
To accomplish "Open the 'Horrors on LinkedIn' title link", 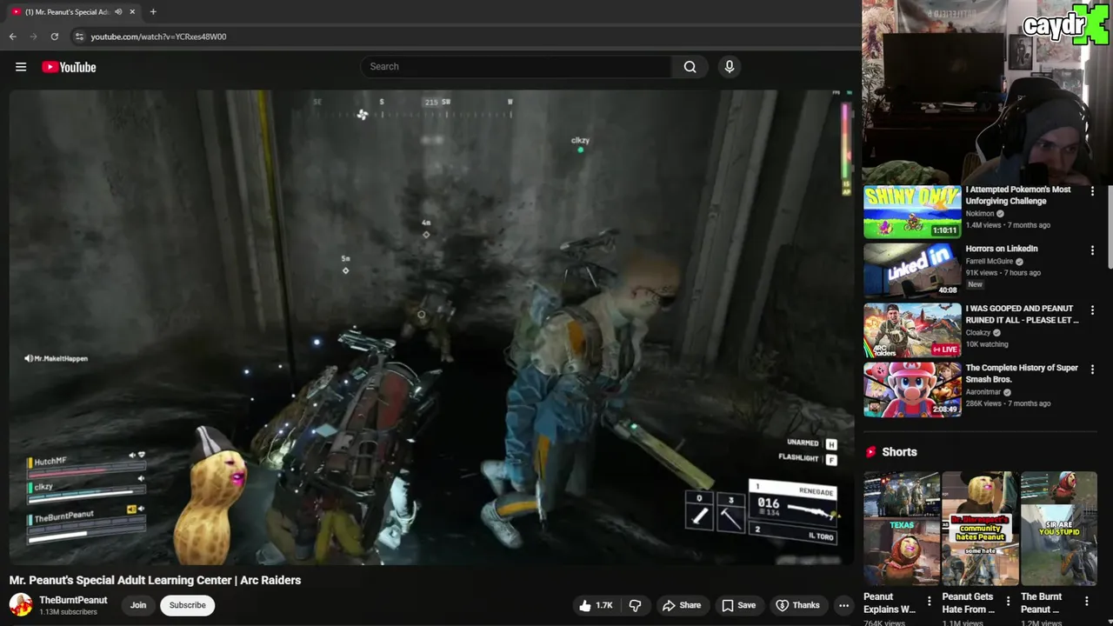I will 1002,249.
